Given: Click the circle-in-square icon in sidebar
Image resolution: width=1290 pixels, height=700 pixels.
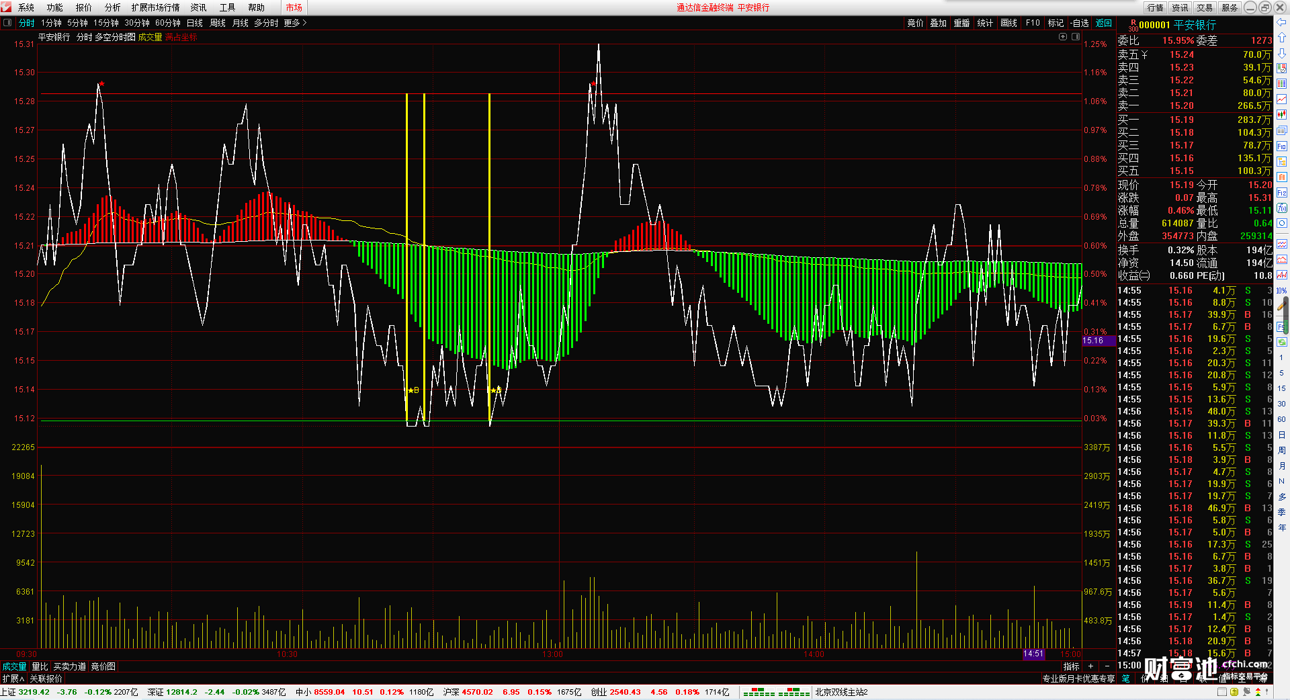Looking at the screenshot, I should coord(1282,224).
